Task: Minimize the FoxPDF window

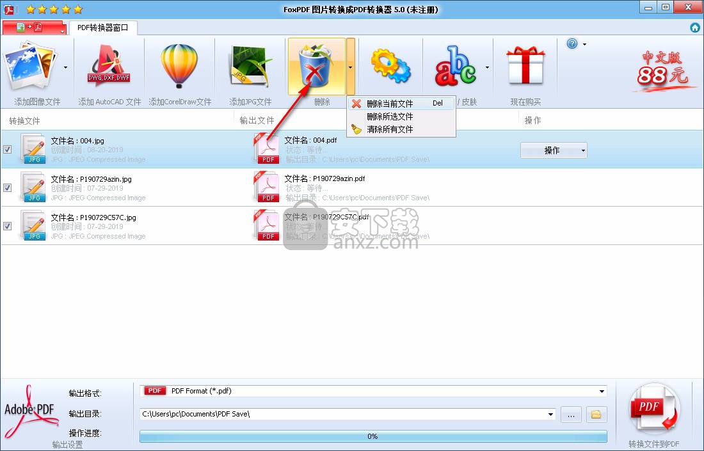Action: coord(649,8)
